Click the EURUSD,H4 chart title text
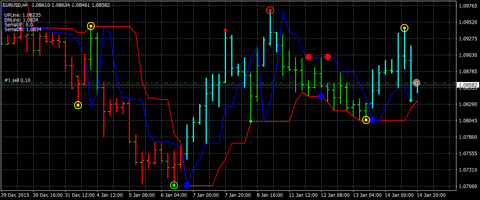This screenshot has height=200, width=480. pyautogui.click(x=15, y=5)
